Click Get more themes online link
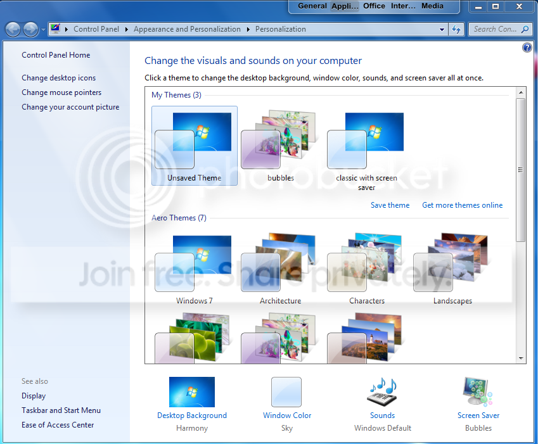 tap(462, 205)
